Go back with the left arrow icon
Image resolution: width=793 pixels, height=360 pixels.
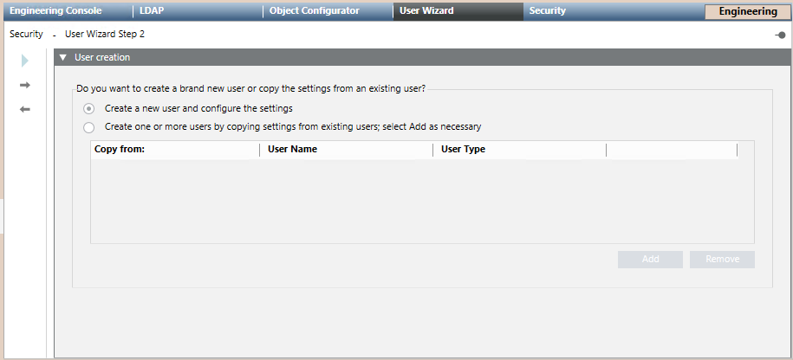pyautogui.click(x=25, y=110)
